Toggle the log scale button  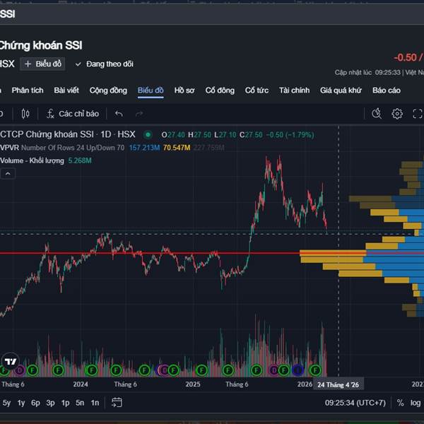click(416, 403)
